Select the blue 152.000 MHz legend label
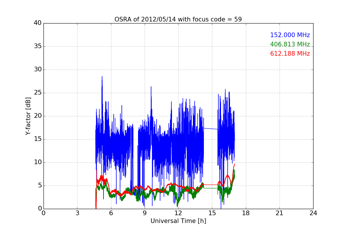The image size is (348, 232). pos(290,35)
